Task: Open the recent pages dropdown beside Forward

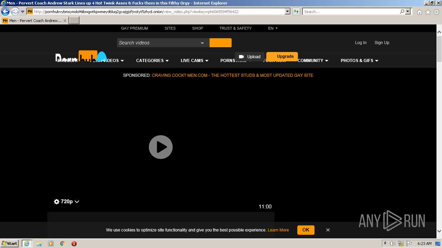Action: pos(22,12)
